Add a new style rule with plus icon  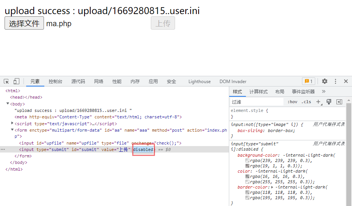coord(319,102)
